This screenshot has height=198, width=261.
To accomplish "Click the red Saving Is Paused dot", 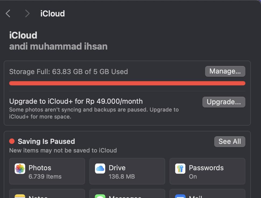I will coord(12,141).
